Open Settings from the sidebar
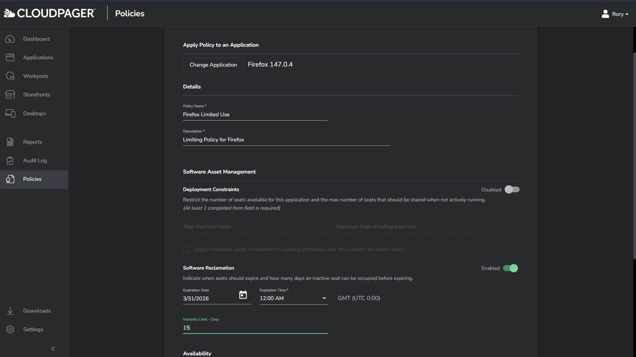Image resolution: width=636 pixels, height=357 pixels. pyautogui.click(x=34, y=330)
